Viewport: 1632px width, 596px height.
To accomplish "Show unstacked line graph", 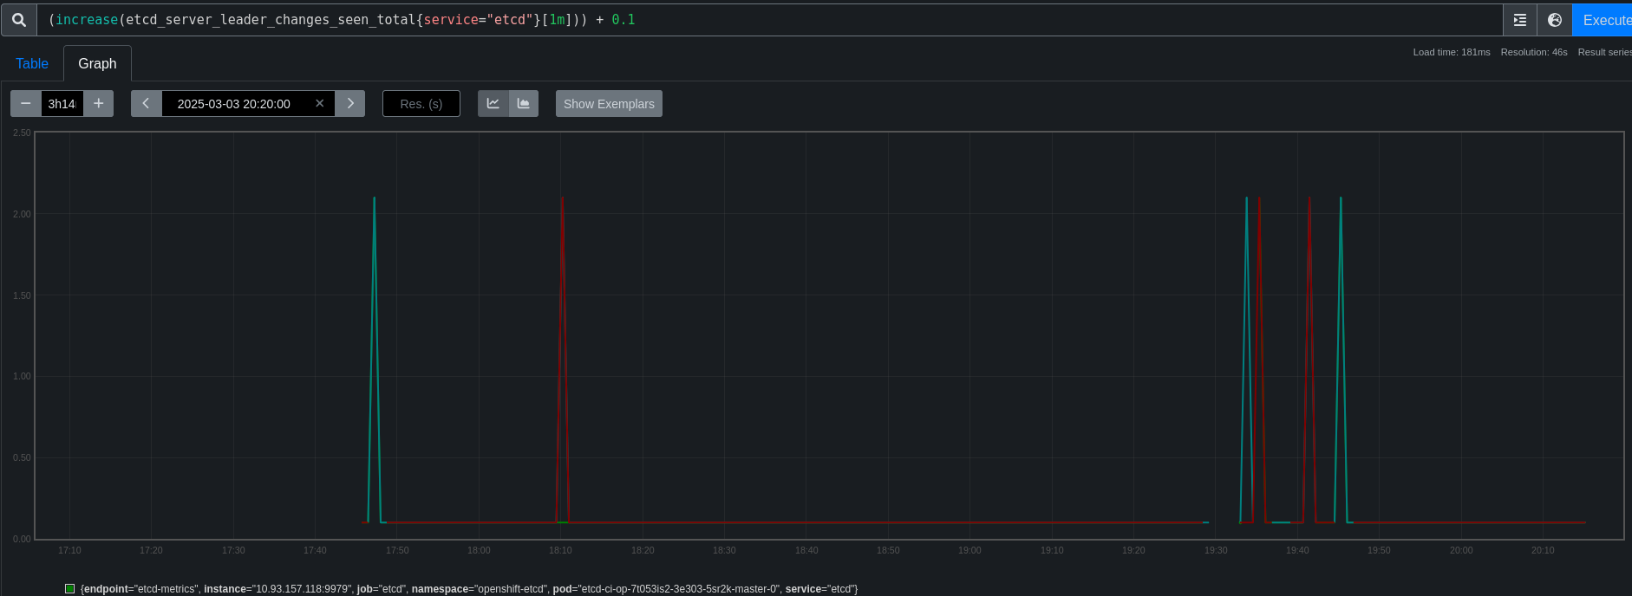I will (x=493, y=103).
